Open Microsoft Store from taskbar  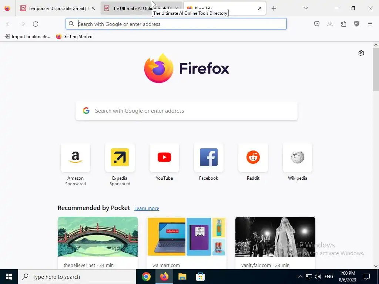[x=200, y=277]
